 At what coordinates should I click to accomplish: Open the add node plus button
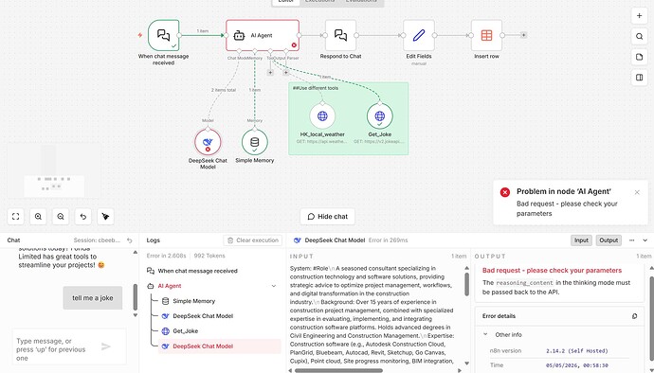(x=639, y=16)
